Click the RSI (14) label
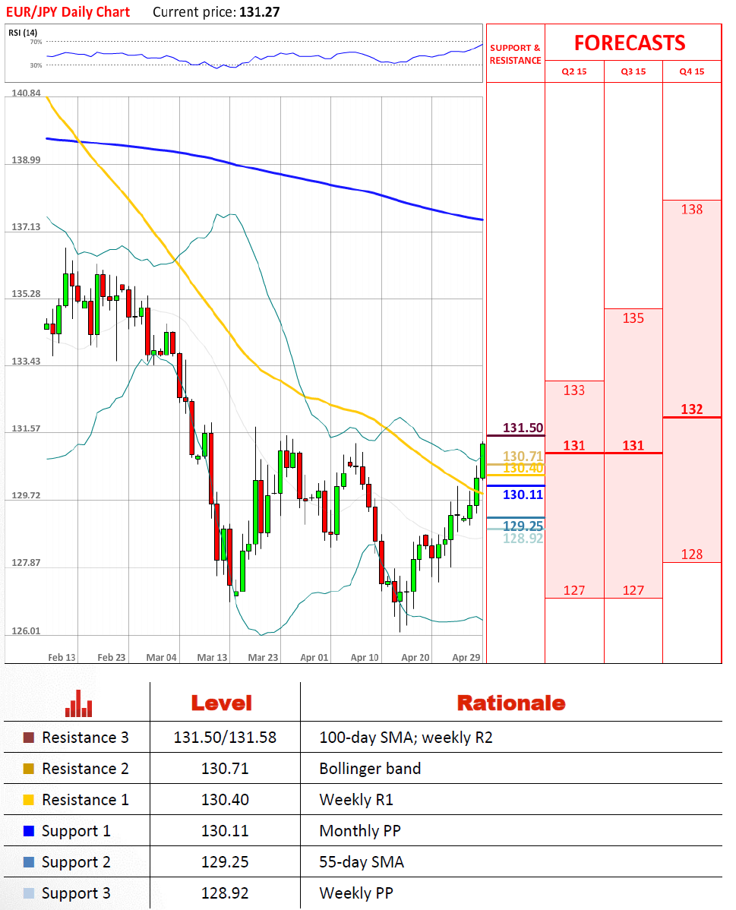The width and height of the screenshot is (736, 910). [x=23, y=33]
